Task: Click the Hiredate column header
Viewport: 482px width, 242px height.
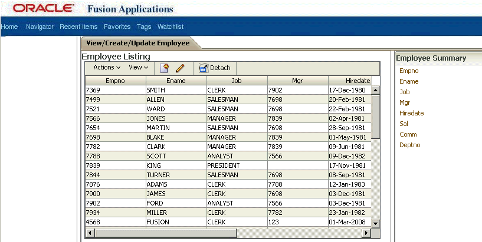Action: pos(350,81)
